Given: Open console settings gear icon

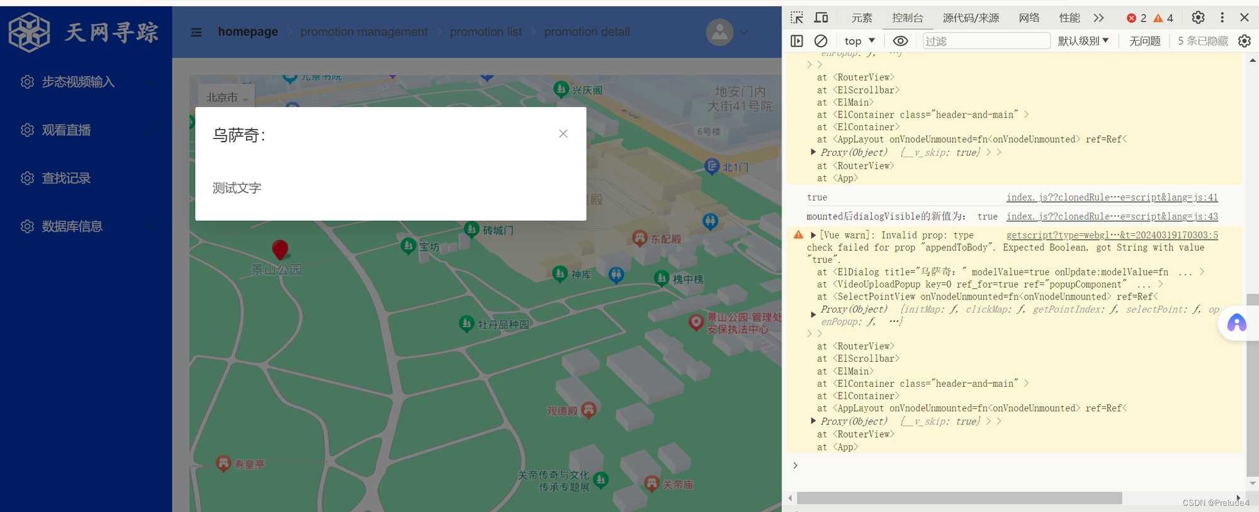Looking at the screenshot, I should [1245, 41].
